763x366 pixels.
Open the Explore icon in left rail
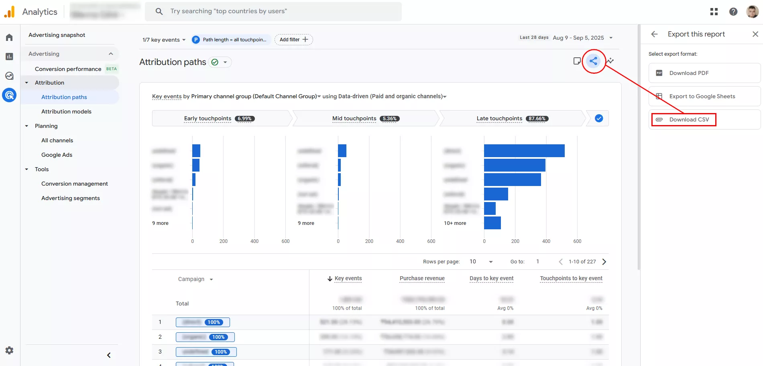point(9,76)
